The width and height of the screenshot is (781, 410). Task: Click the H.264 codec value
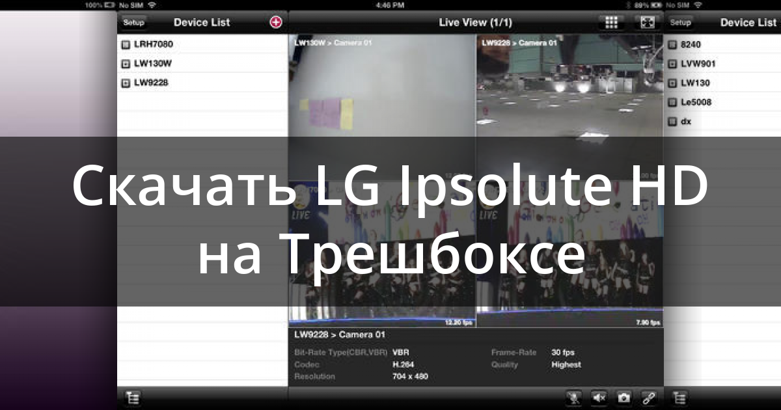(403, 364)
